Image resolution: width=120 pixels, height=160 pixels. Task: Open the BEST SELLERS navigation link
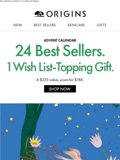click(45, 25)
